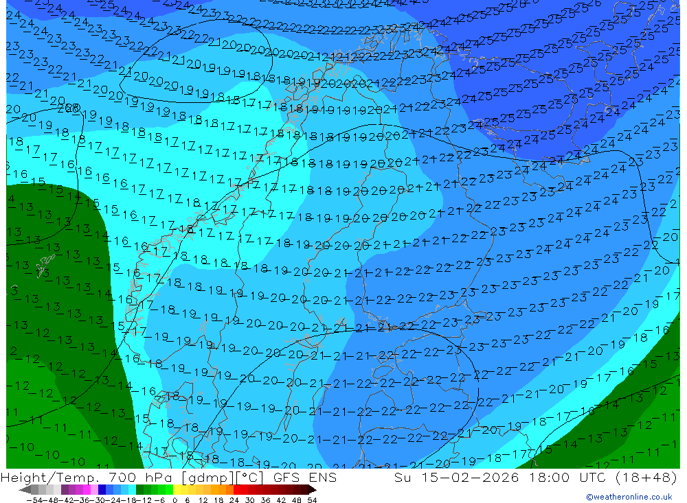The width and height of the screenshot is (687, 503).
Task: Click the dark brown right arrow of legend
Action: (x=312, y=489)
